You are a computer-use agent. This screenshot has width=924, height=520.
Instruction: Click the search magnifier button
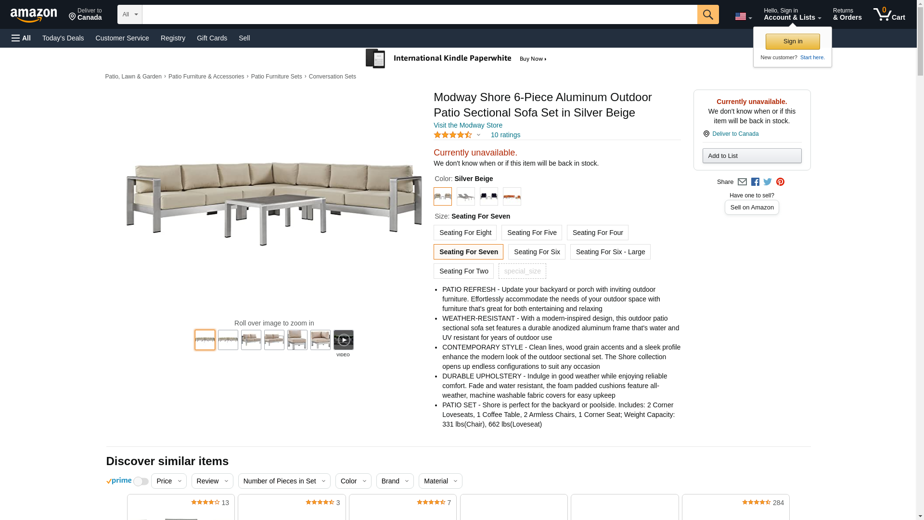pyautogui.click(x=707, y=14)
